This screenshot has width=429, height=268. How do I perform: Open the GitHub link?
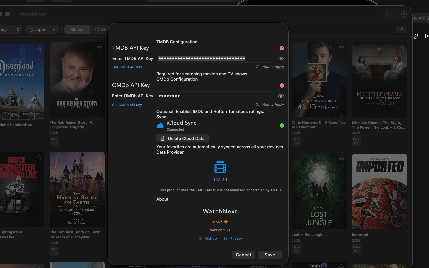[207, 238]
